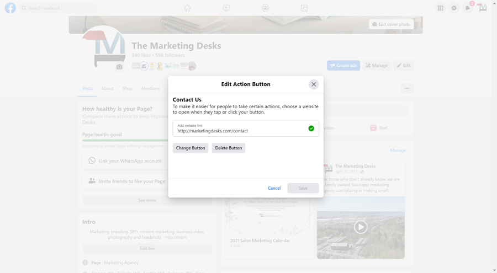This screenshot has height=273, width=497.
Task: Open Messenger icon
Action: click(x=454, y=8)
